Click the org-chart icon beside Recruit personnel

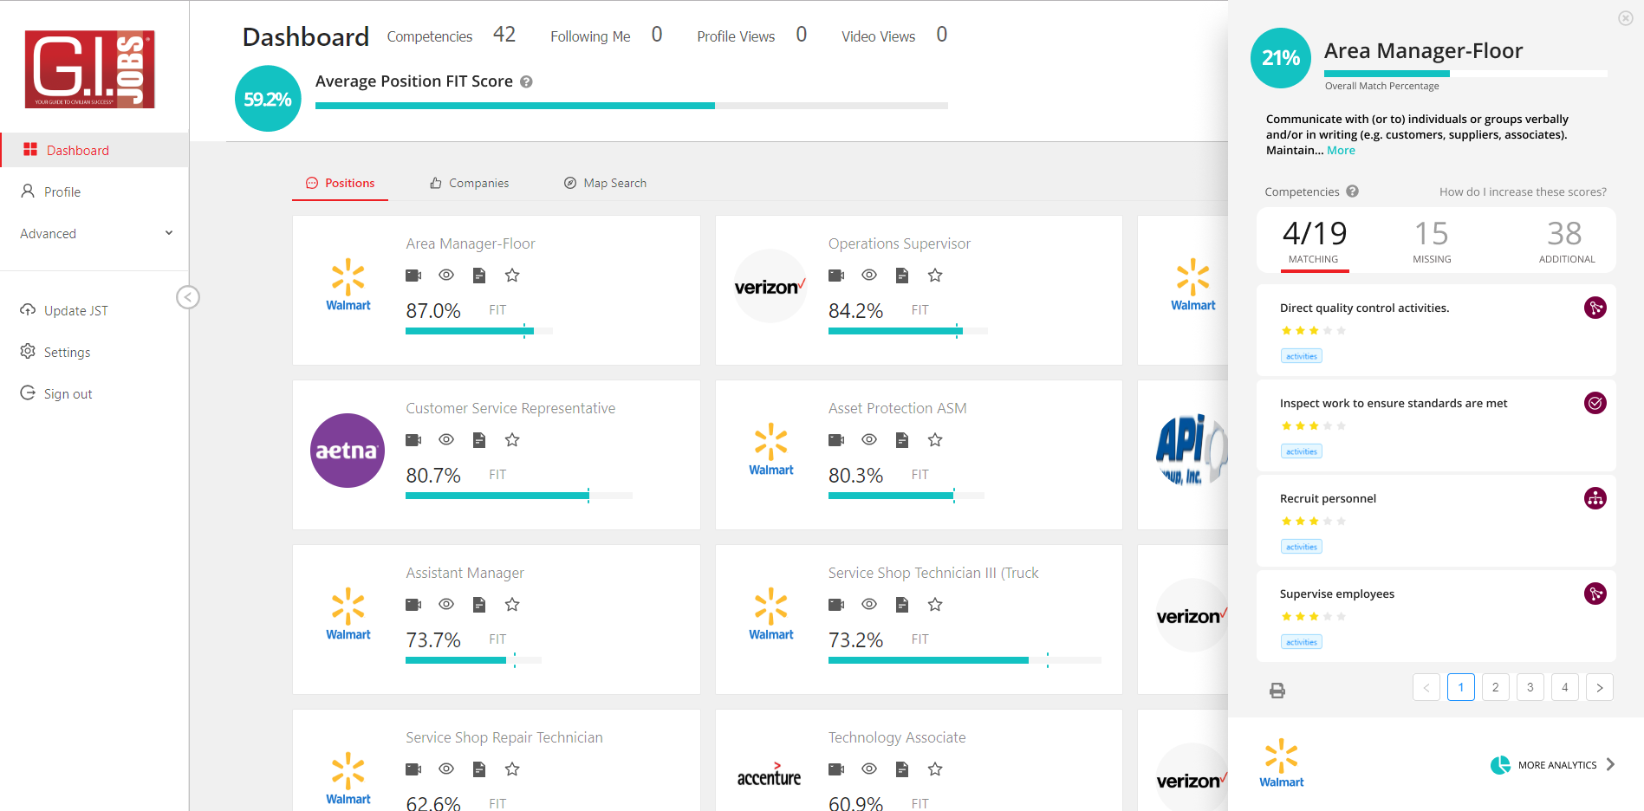coord(1595,498)
